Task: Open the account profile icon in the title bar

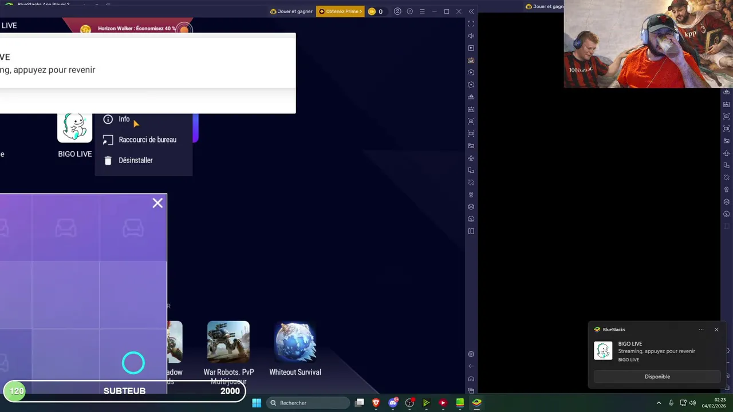Action: click(x=397, y=11)
